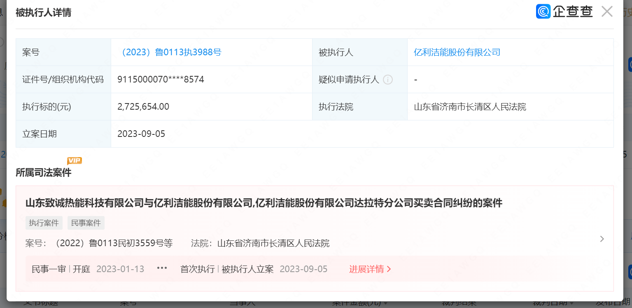Viewport: 632px width, 308px height.
Task: Click the 证件号/组织机构代码 label cell
Action: pos(63,80)
